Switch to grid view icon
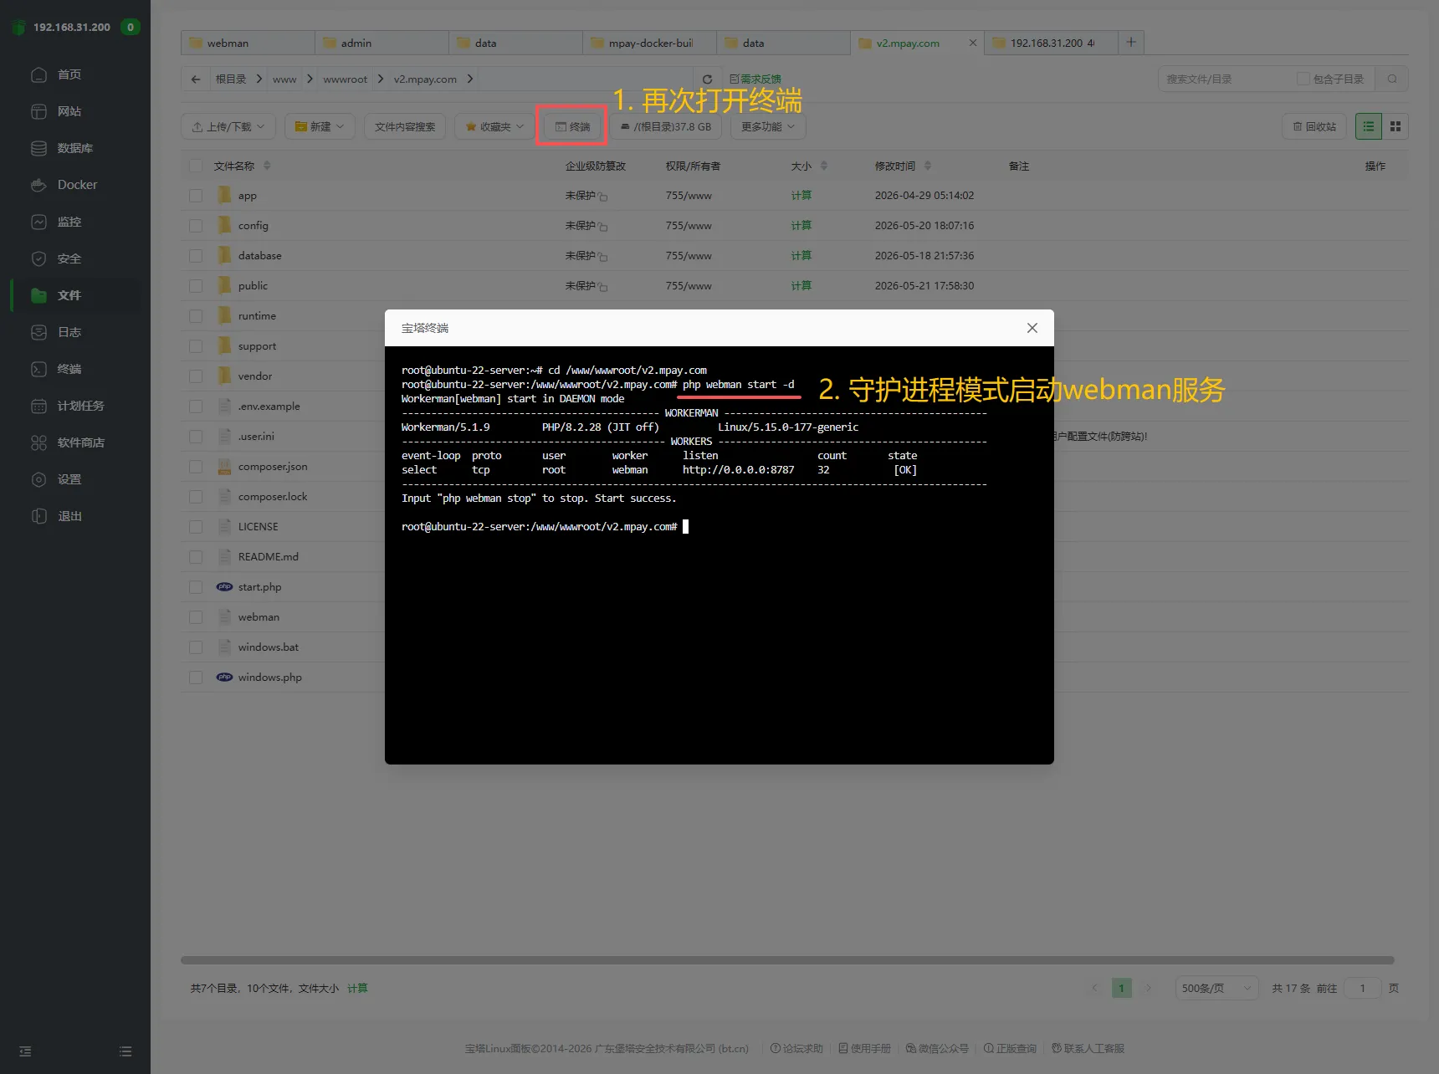1439x1074 pixels. [x=1395, y=126]
